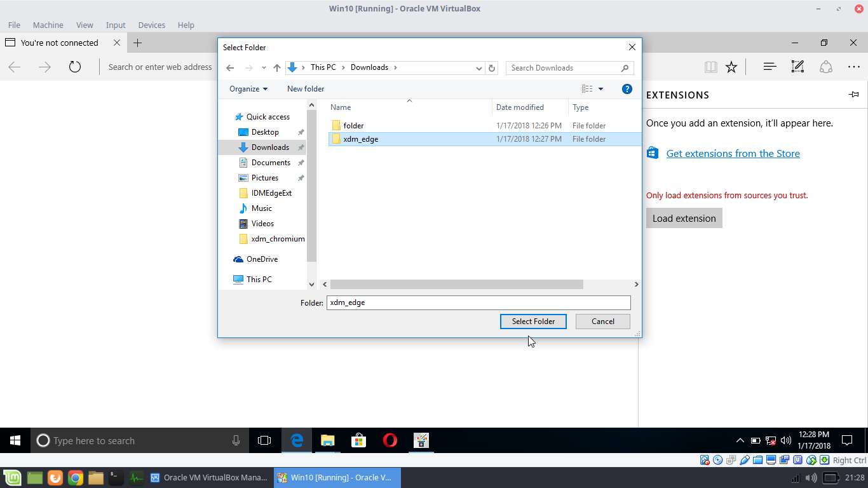Click the Folder name input field
This screenshot has width=868, height=488.
(478, 302)
